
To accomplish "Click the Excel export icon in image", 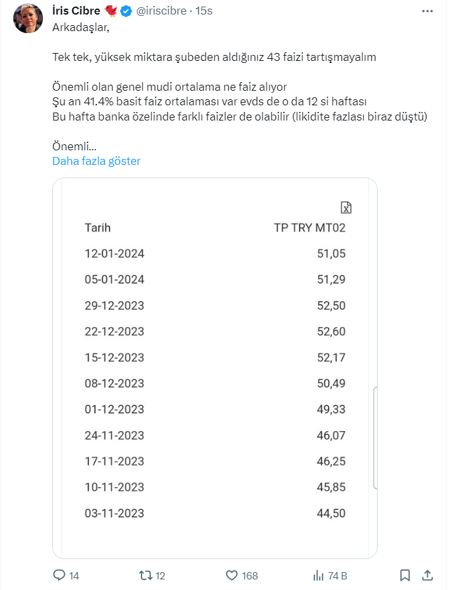I will [x=345, y=207].
